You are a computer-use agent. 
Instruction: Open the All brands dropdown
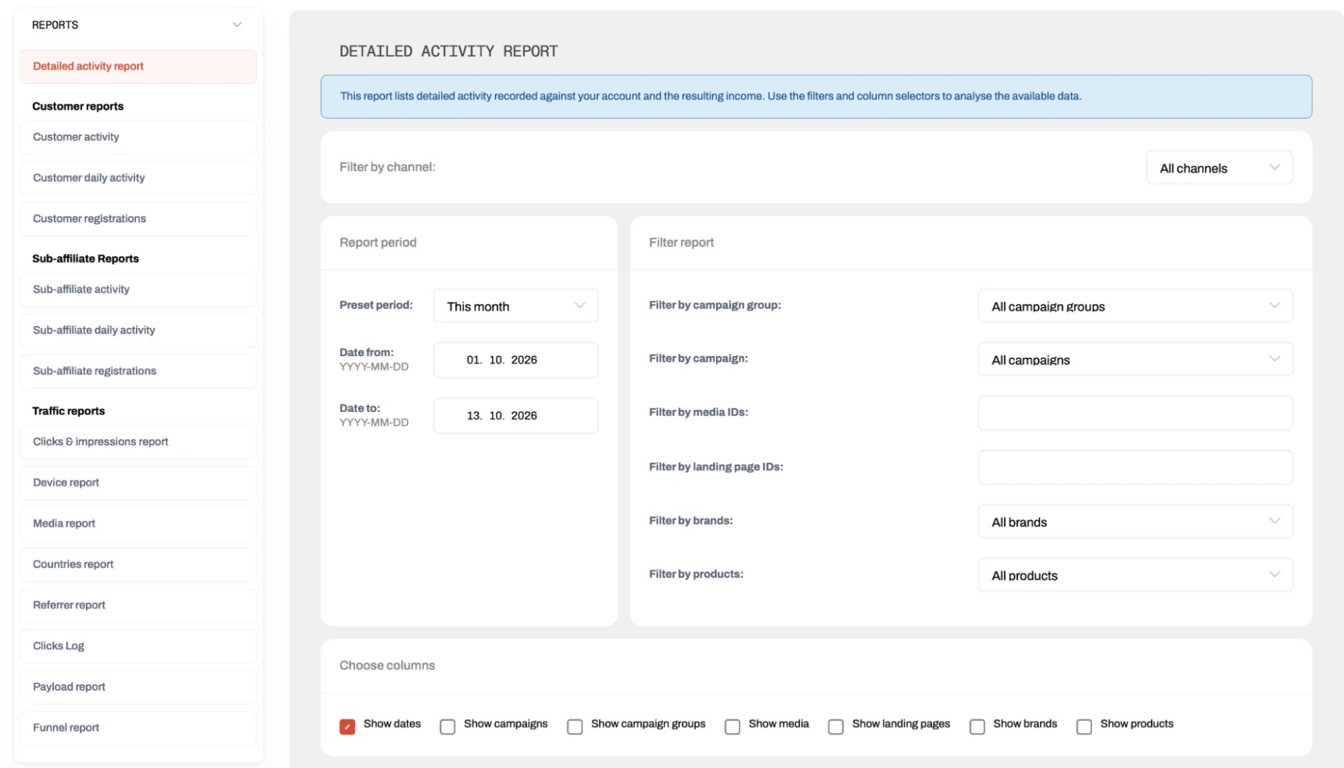tap(1135, 522)
